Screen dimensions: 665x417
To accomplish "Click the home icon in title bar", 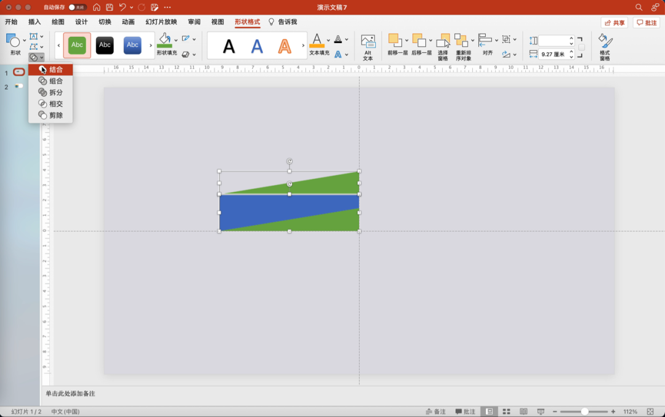I will [x=97, y=7].
